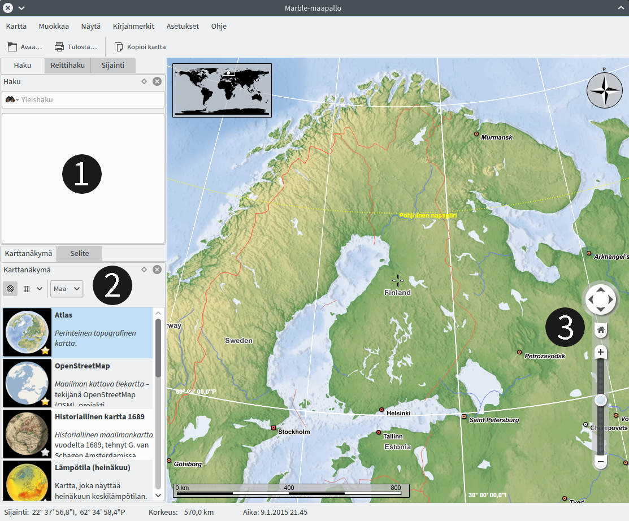
Task: Switch to the Reittihaku tab
Action: (x=67, y=65)
